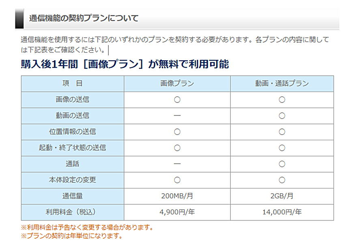Screen dimensions: 363x250
Task: Click the 画像プラン dash in 通話 row
Action: [177, 164]
